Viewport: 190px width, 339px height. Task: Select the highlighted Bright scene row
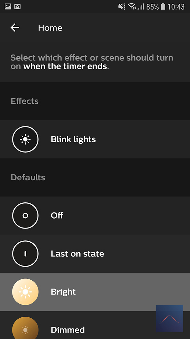pyautogui.click(x=95, y=292)
